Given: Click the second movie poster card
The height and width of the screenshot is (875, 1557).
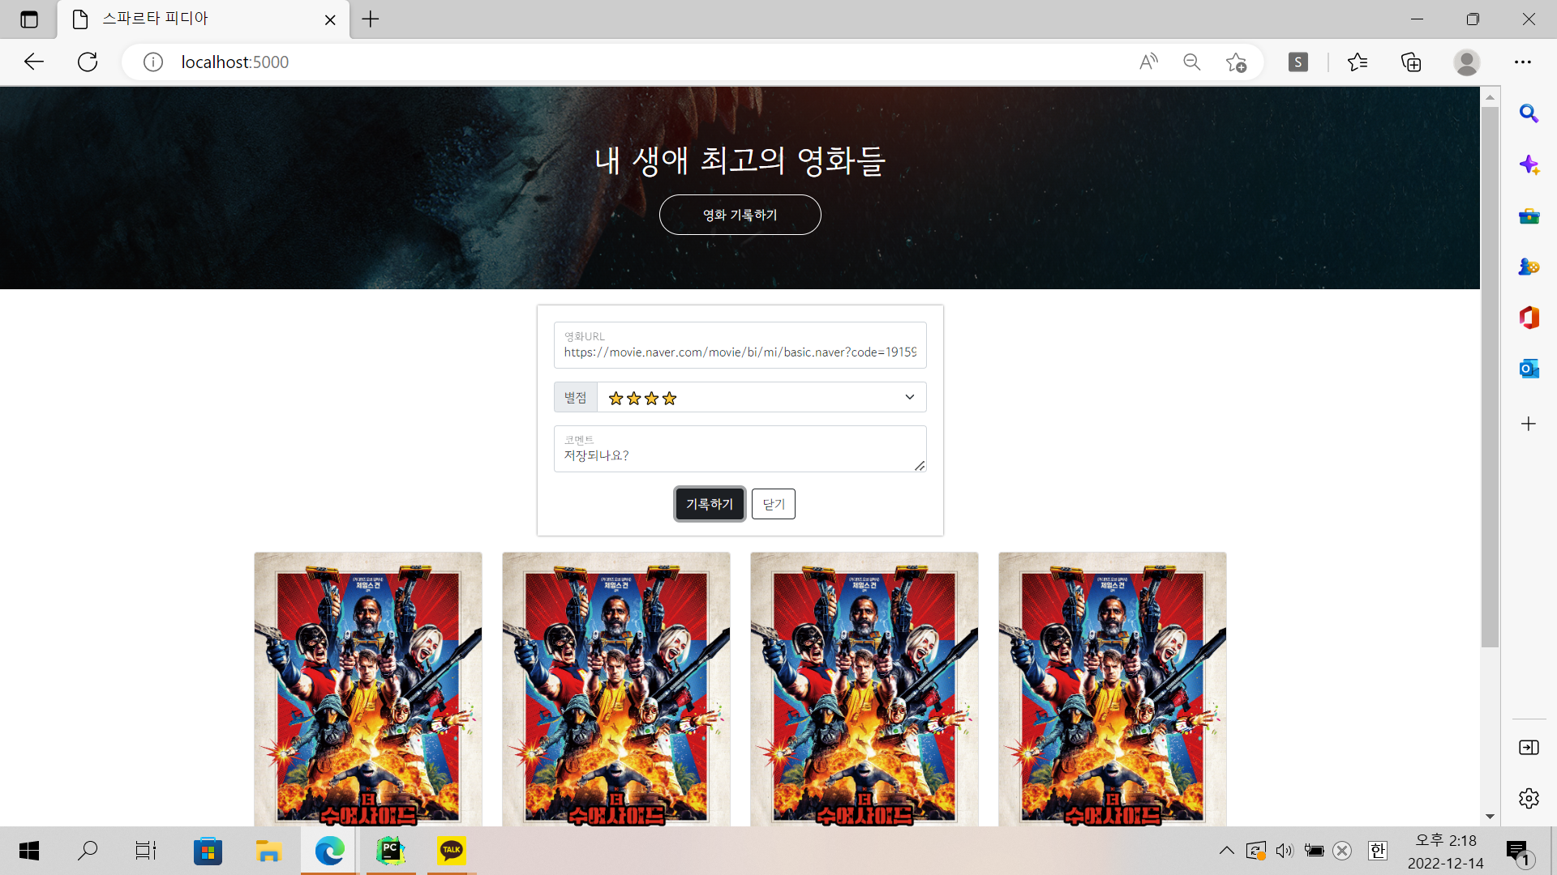Looking at the screenshot, I should pos(616,689).
